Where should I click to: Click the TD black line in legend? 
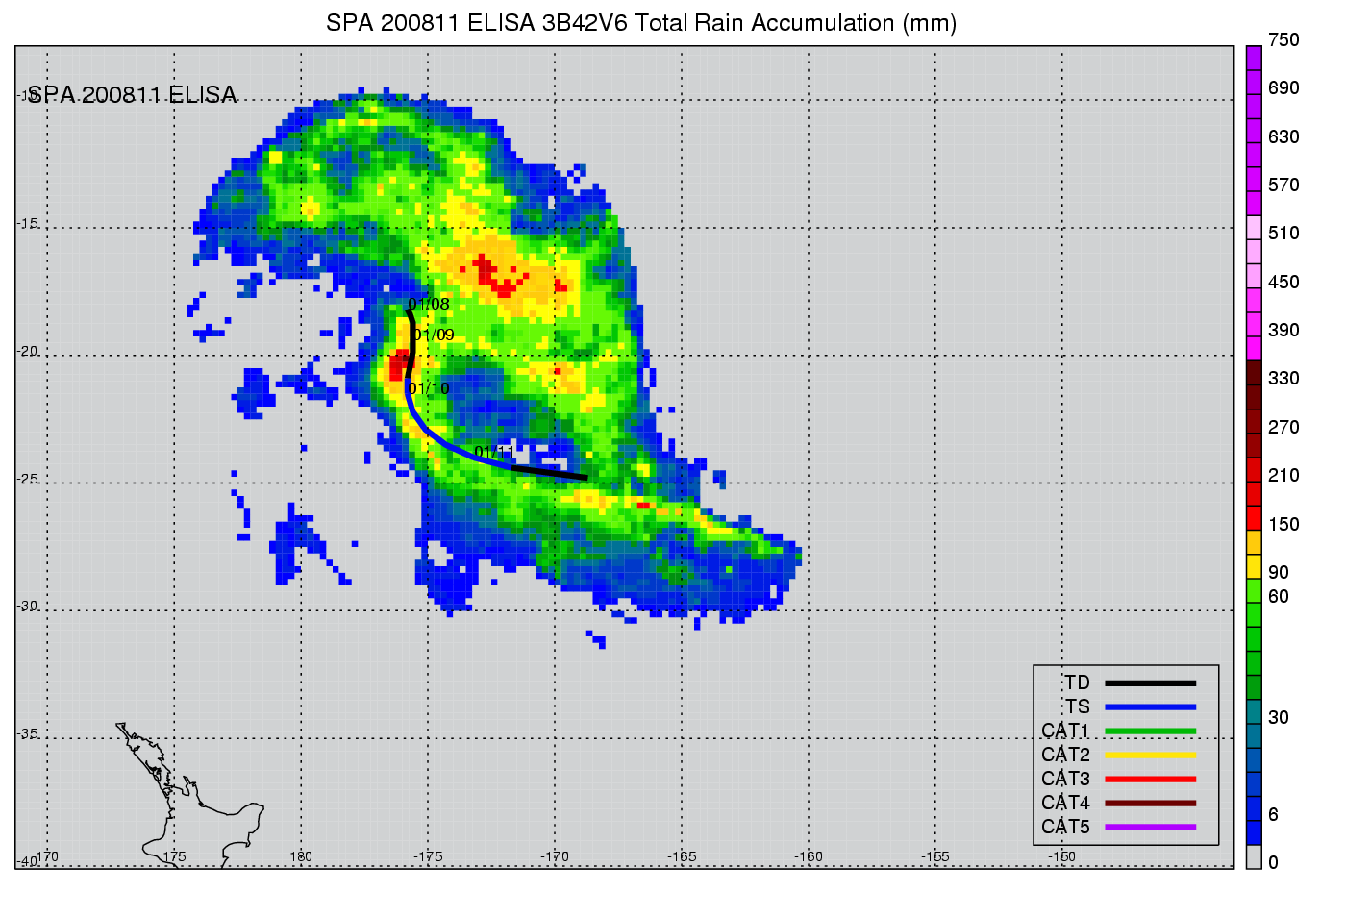click(x=1150, y=683)
